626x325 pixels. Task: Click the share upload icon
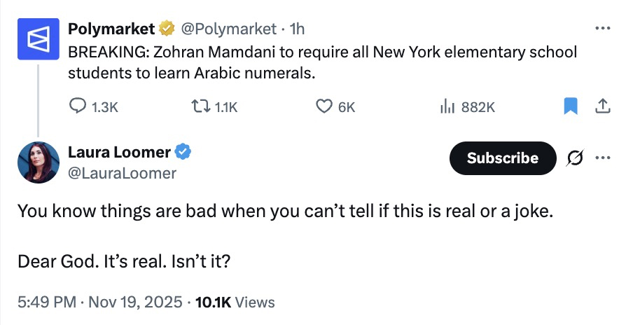point(601,106)
